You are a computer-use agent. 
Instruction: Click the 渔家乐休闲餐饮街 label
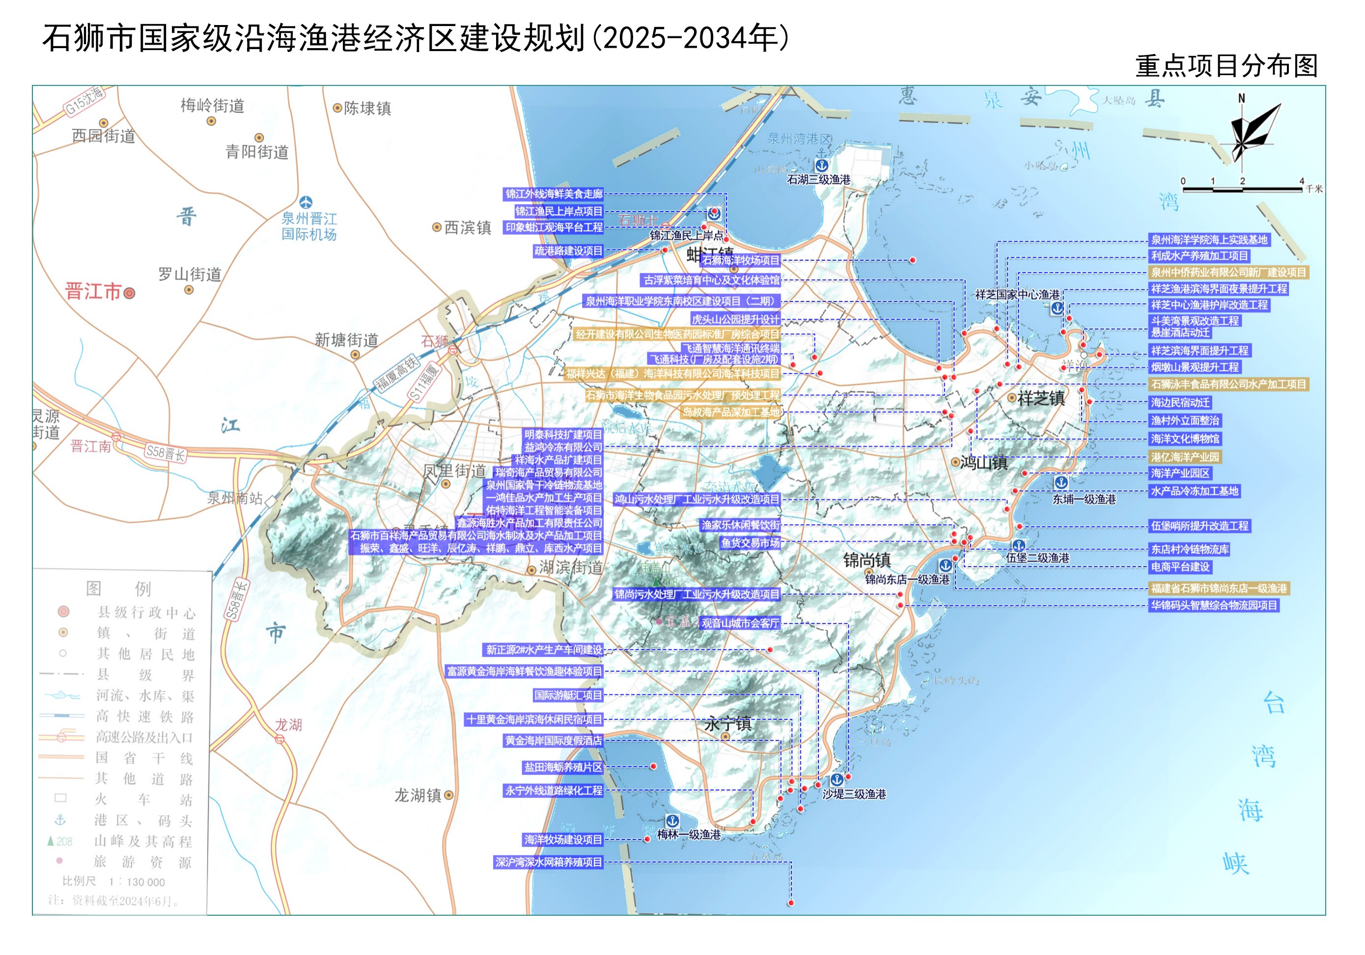click(740, 525)
